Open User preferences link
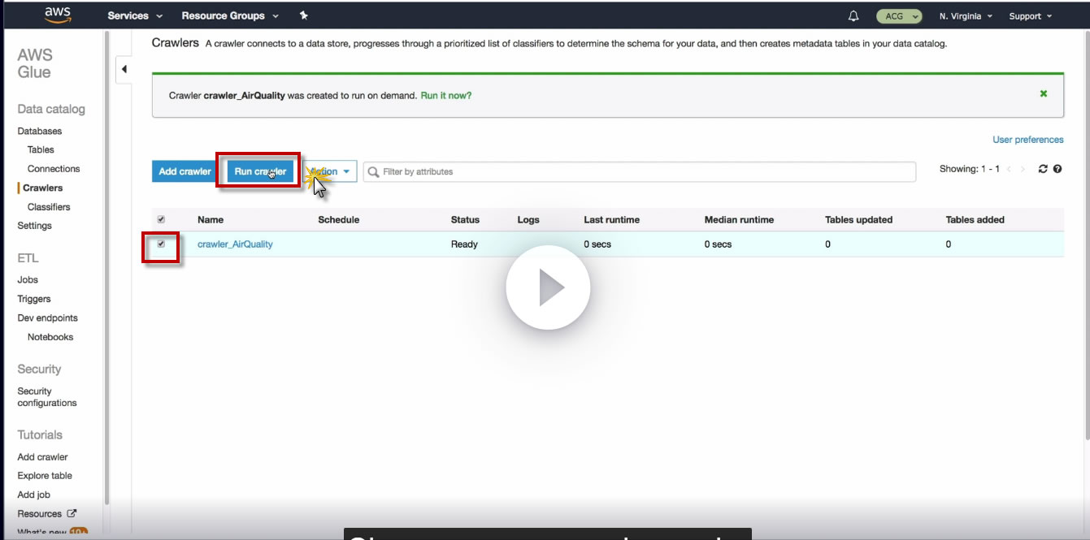 [1028, 140]
